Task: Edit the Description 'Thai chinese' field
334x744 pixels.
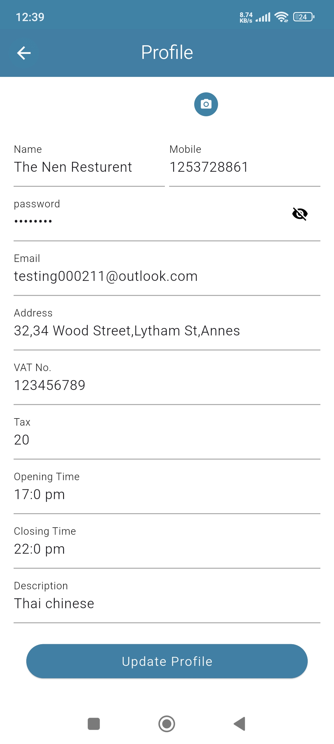Action: tap(167, 604)
